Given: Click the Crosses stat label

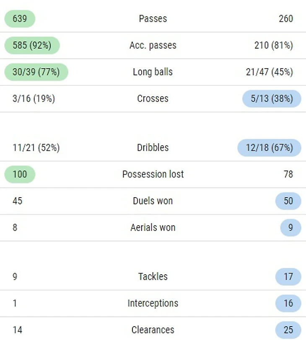Looking at the screenshot, I should (x=153, y=98).
